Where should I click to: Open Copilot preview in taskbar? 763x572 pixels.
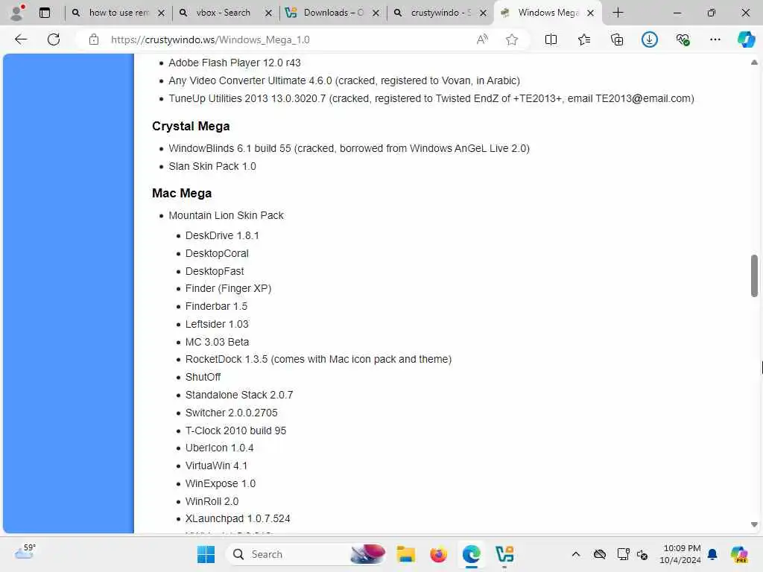[x=739, y=554]
